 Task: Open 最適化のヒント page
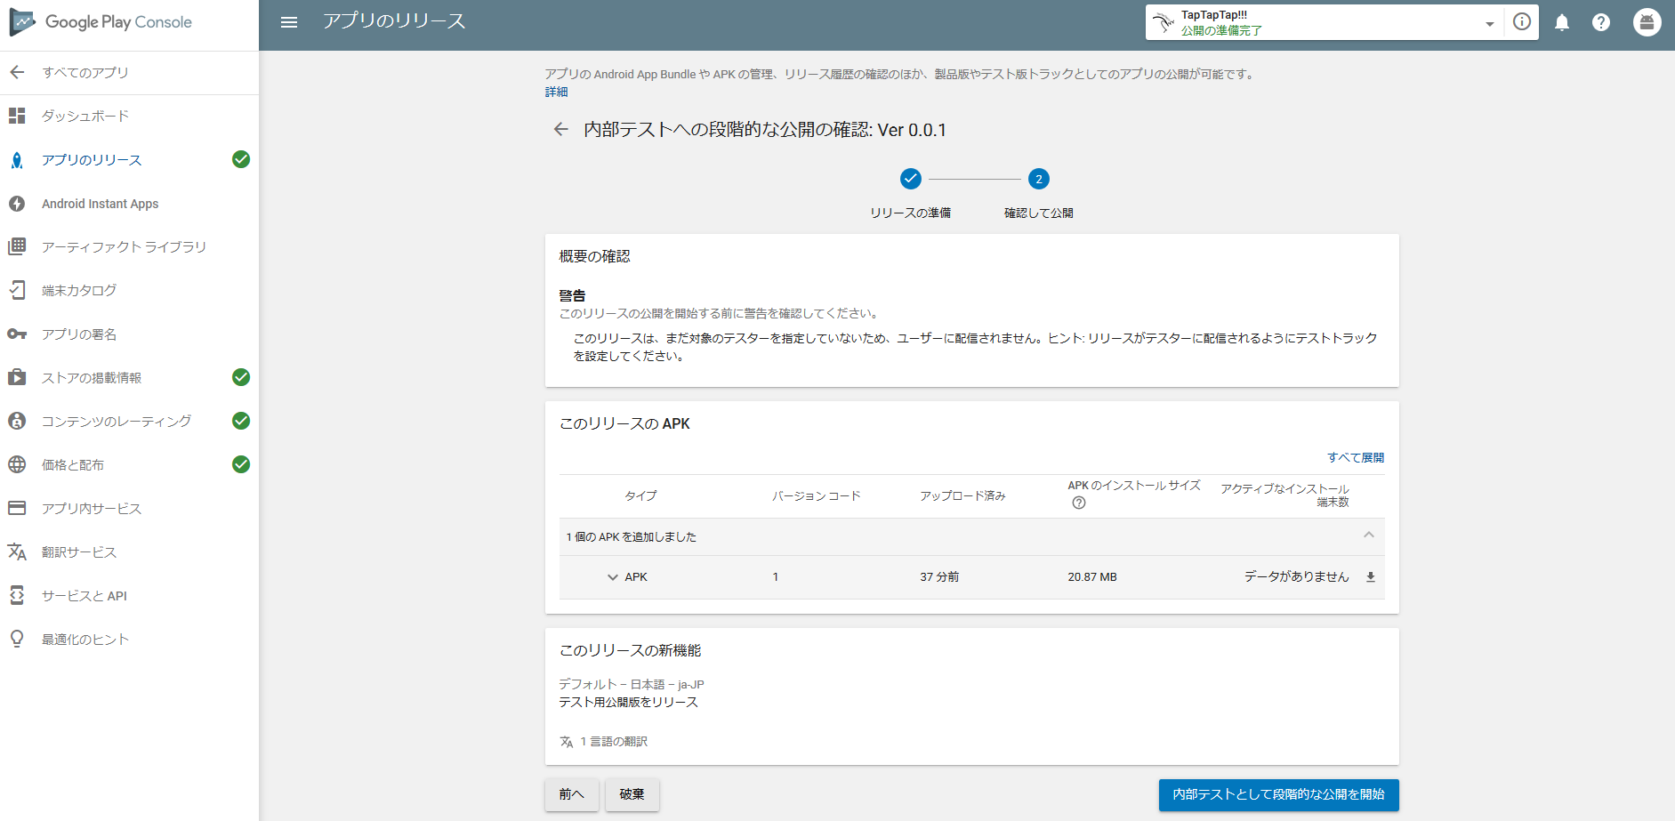[x=85, y=640]
